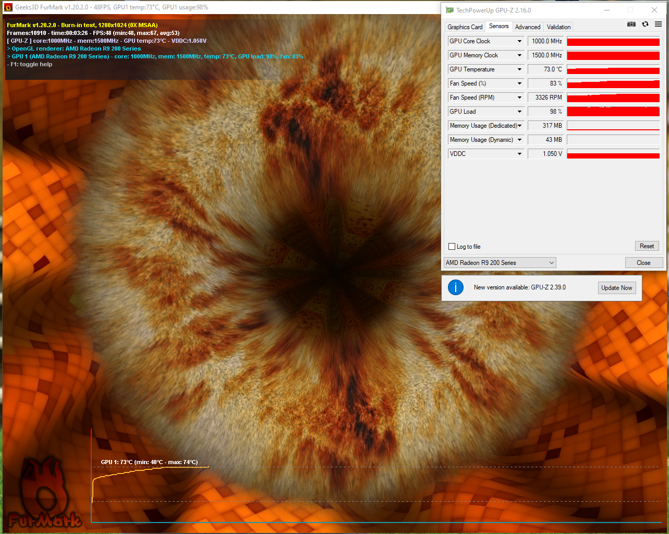Screen dimensions: 669x534
Task: Go to the Validation tab
Action: click(558, 27)
